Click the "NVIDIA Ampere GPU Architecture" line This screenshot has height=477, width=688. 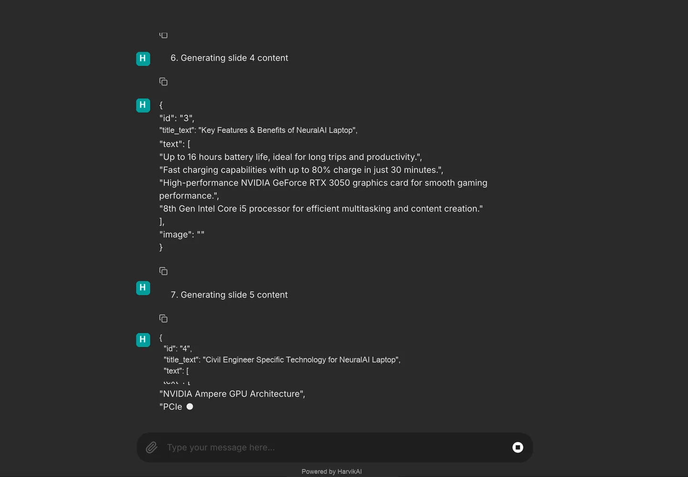(x=232, y=394)
